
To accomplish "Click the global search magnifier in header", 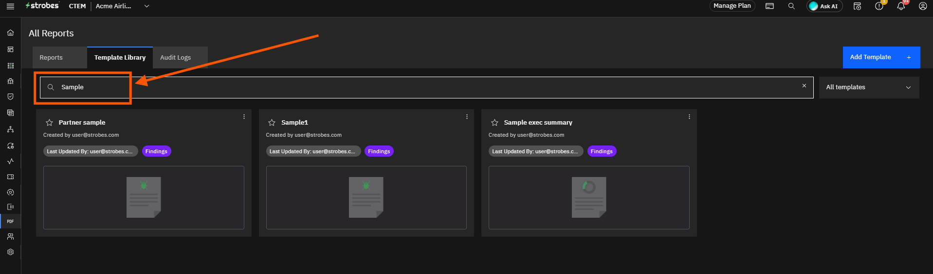I will pos(791,6).
